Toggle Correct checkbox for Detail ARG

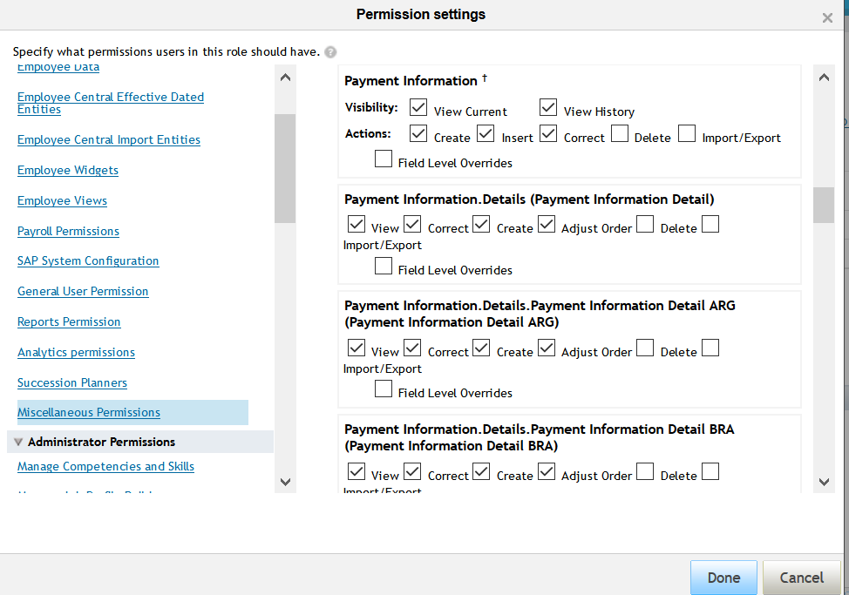point(412,348)
